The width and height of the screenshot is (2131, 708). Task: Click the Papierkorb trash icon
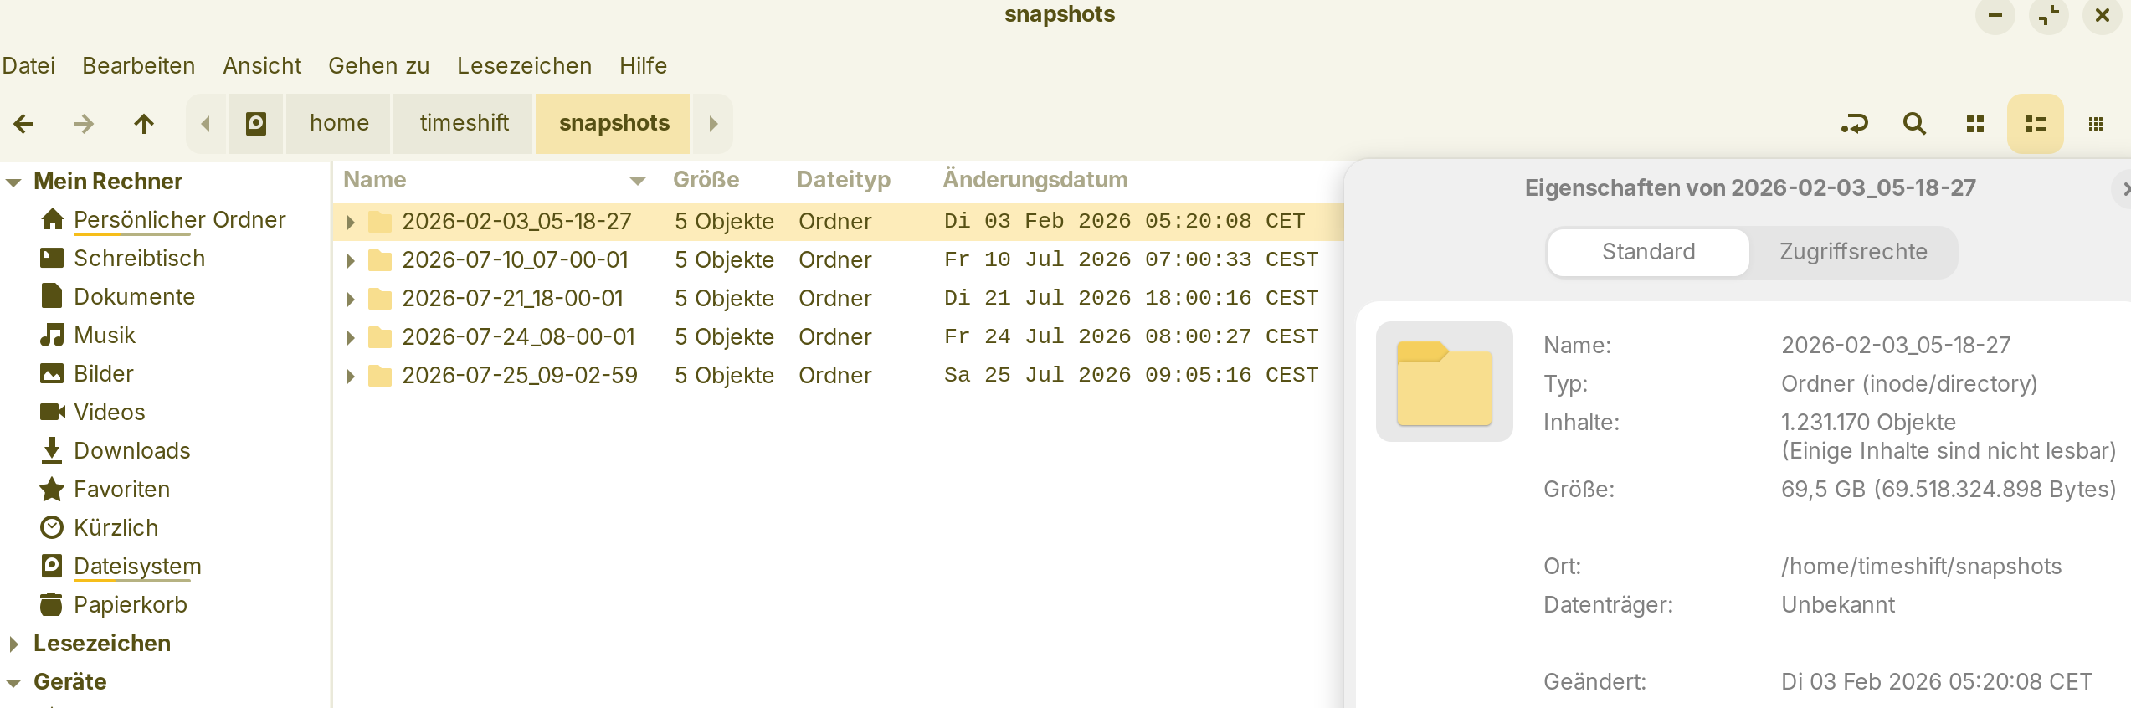[52, 604]
